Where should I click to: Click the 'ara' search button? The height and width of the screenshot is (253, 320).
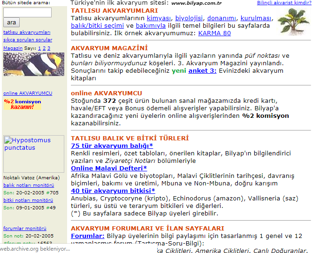point(11,23)
